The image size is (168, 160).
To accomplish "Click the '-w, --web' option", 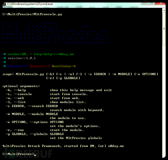I will pyautogui.click(x=15, y=98).
